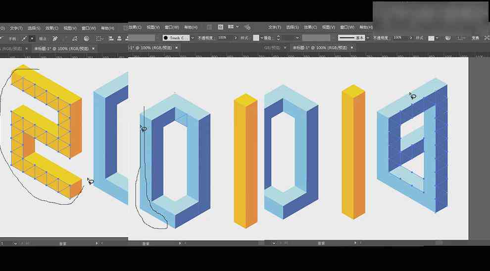Click style swatch in middle window
The height and width of the screenshot is (271, 490).
tap(256, 38)
